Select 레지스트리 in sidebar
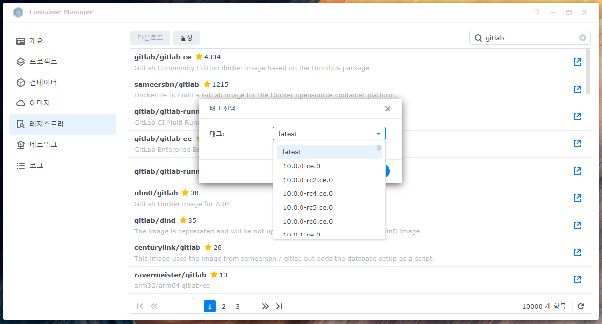This screenshot has width=602, height=324. click(x=62, y=124)
